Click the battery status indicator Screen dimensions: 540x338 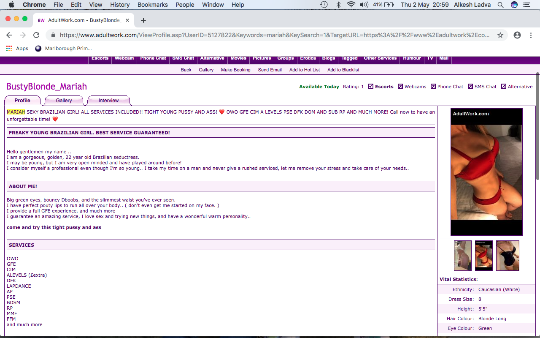pyautogui.click(x=383, y=5)
